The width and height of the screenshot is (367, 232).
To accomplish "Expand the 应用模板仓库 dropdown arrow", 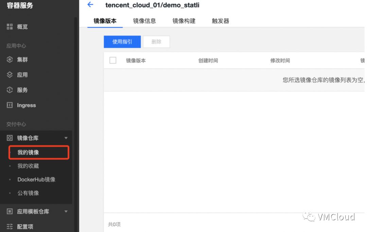I will [66, 211].
